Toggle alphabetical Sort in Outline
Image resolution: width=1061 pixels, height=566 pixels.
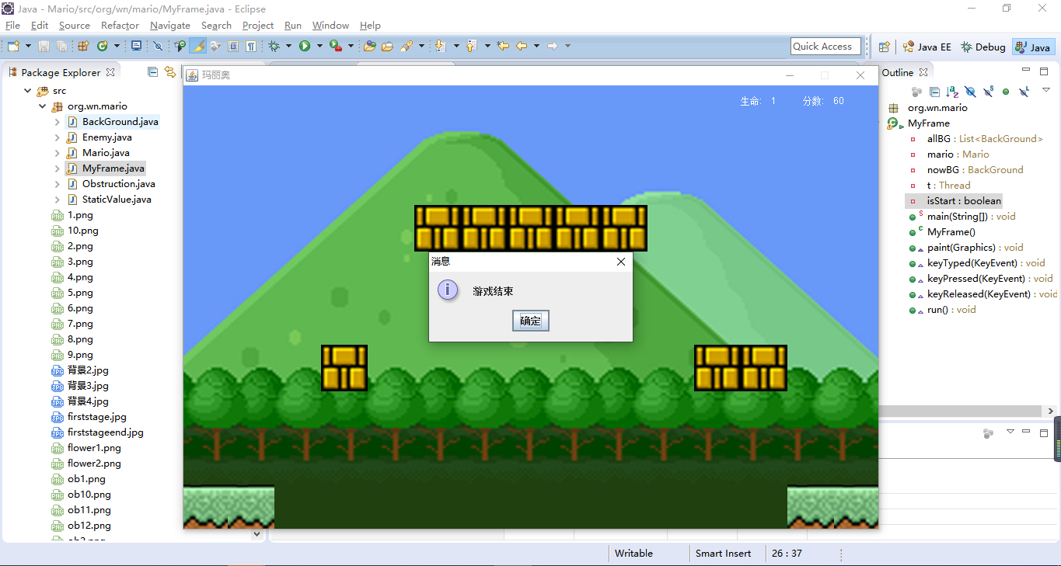pyautogui.click(x=952, y=92)
